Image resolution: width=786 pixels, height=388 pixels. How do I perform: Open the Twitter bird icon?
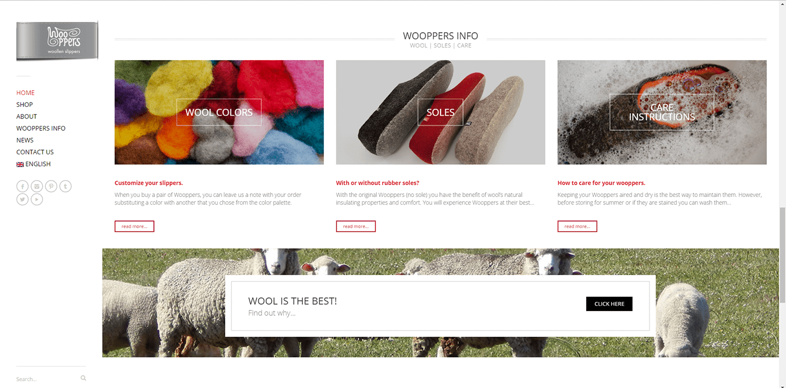(x=22, y=200)
